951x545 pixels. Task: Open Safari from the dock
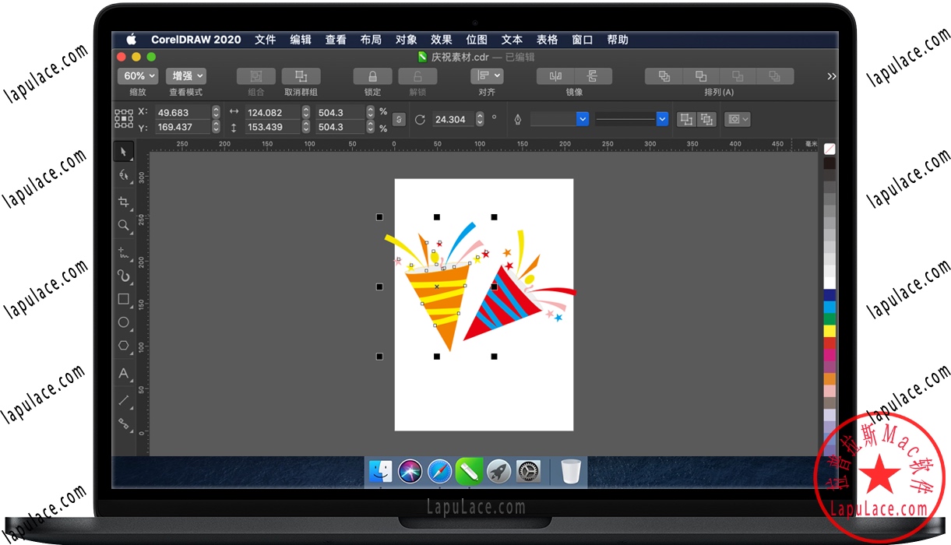tap(439, 471)
